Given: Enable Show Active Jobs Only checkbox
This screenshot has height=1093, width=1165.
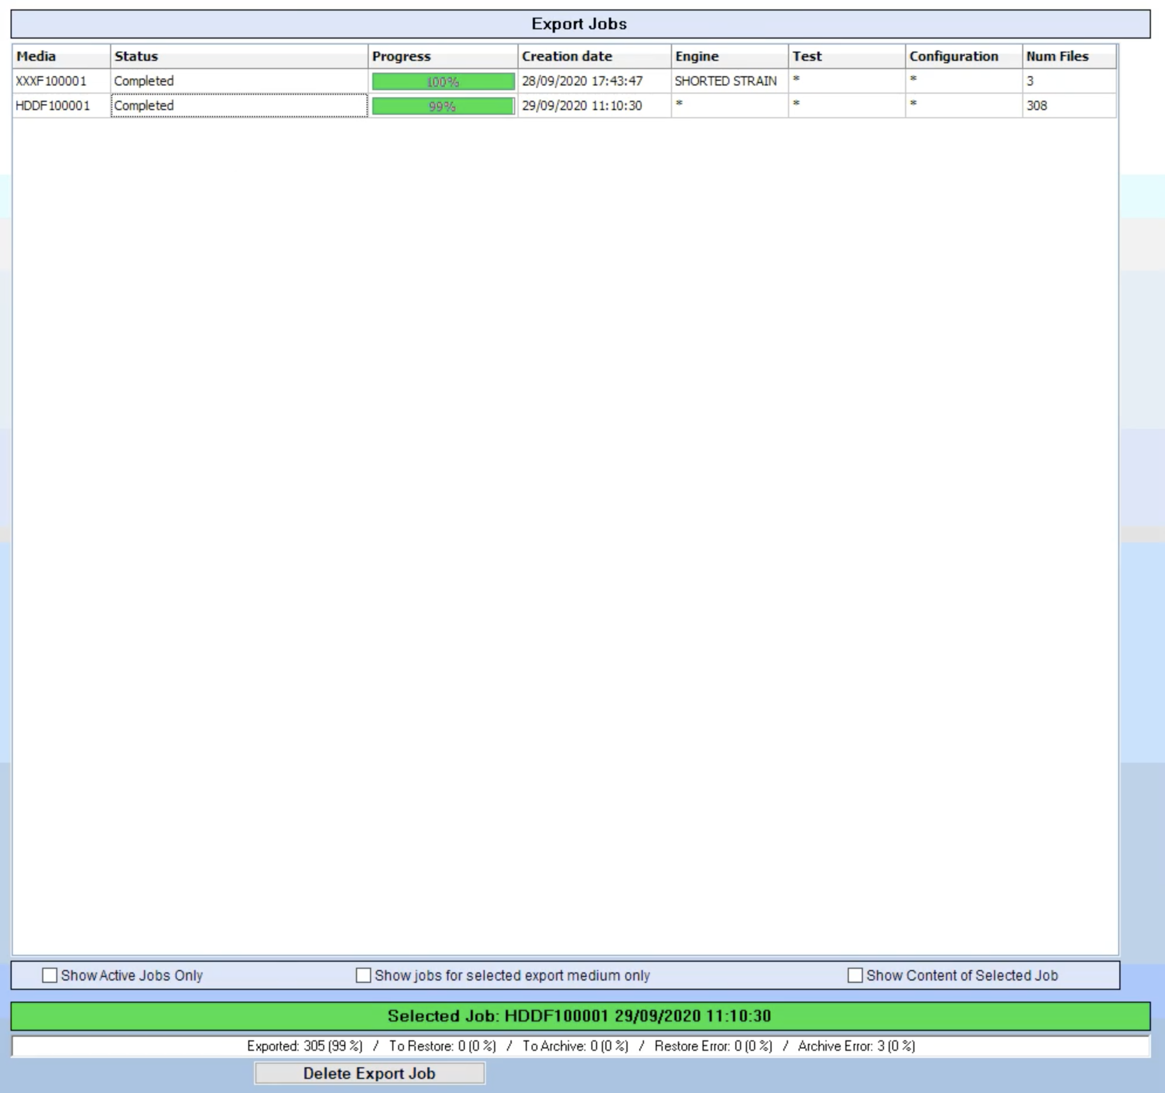Looking at the screenshot, I should pyautogui.click(x=50, y=975).
